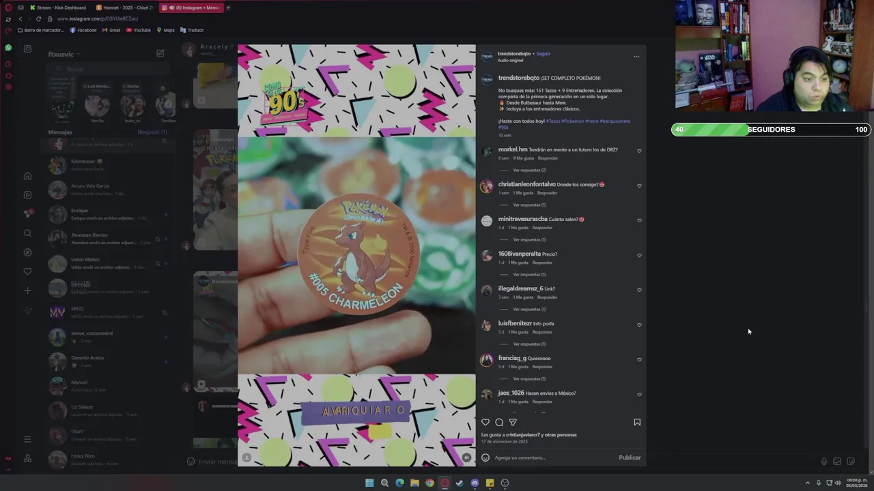Open WhatsApp in the Opera sidebar
874x491 pixels.
tap(8, 48)
